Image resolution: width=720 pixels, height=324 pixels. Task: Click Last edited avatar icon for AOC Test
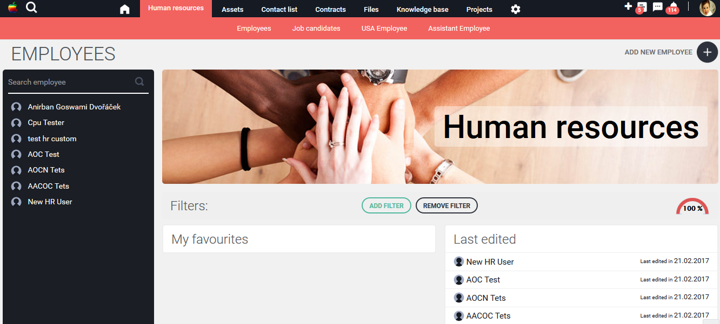click(x=459, y=280)
